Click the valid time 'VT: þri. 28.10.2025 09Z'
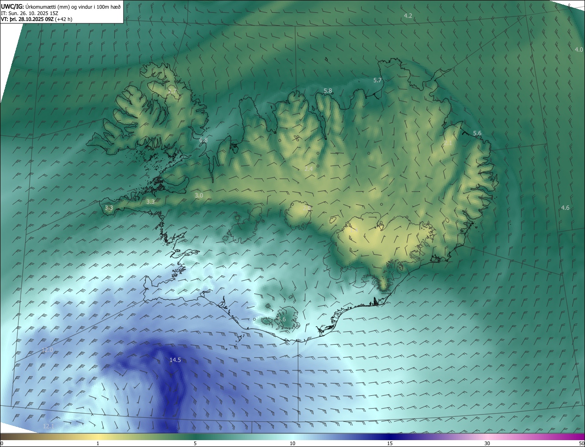 (x=27, y=19)
